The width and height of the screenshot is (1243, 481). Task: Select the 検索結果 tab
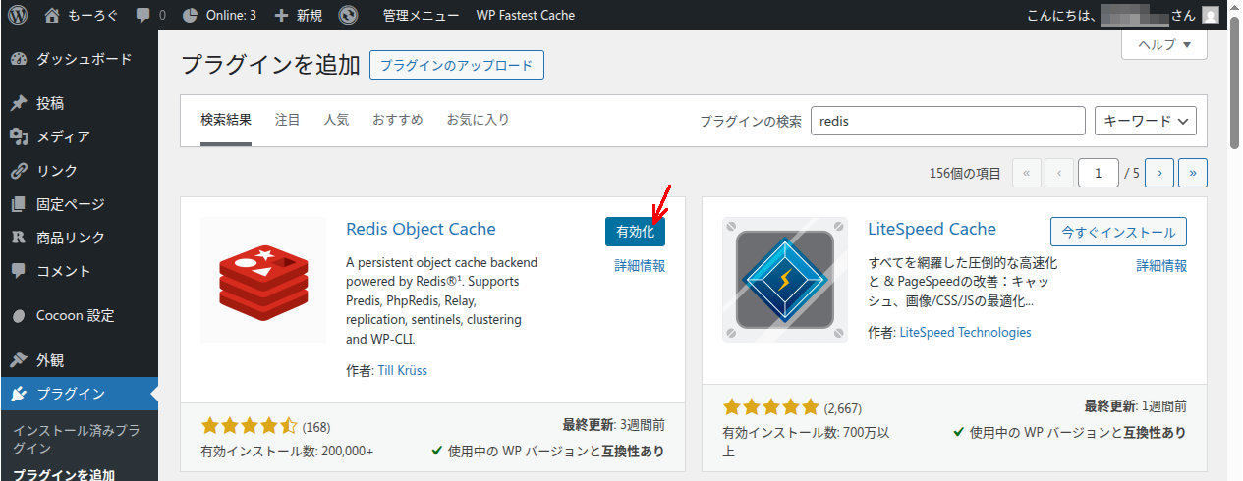pyautogui.click(x=226, y=120)
